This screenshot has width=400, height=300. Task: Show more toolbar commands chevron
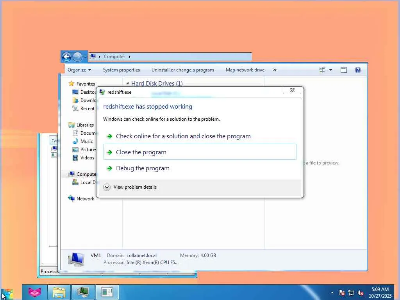(x=275, y=70)
